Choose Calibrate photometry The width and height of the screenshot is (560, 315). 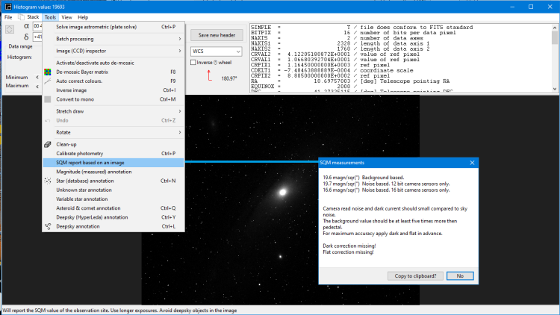point(113,154)
